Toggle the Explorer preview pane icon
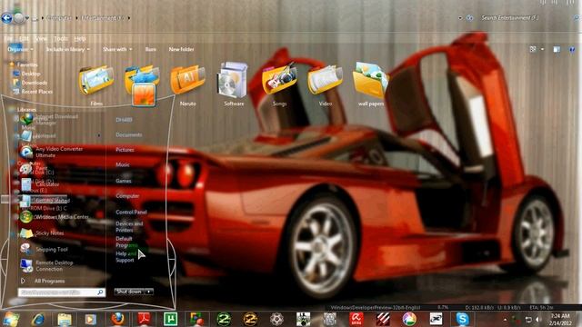582x327 pixels. tap(557, 49)
